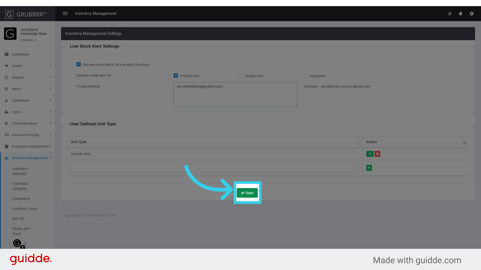Open Item 86 page

pos(18,219)
